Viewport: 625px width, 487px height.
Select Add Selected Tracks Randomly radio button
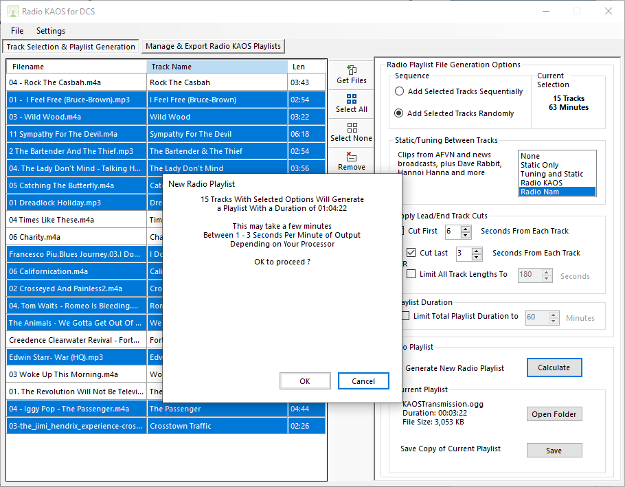click(400, 113)
